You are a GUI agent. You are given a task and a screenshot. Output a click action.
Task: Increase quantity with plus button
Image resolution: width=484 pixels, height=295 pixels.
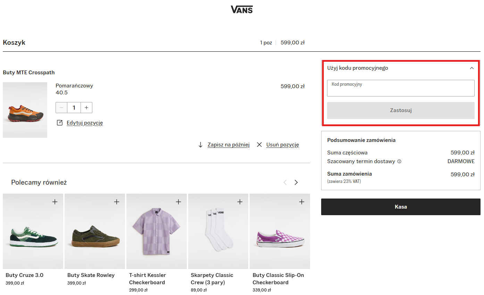(x=86, y=108)
